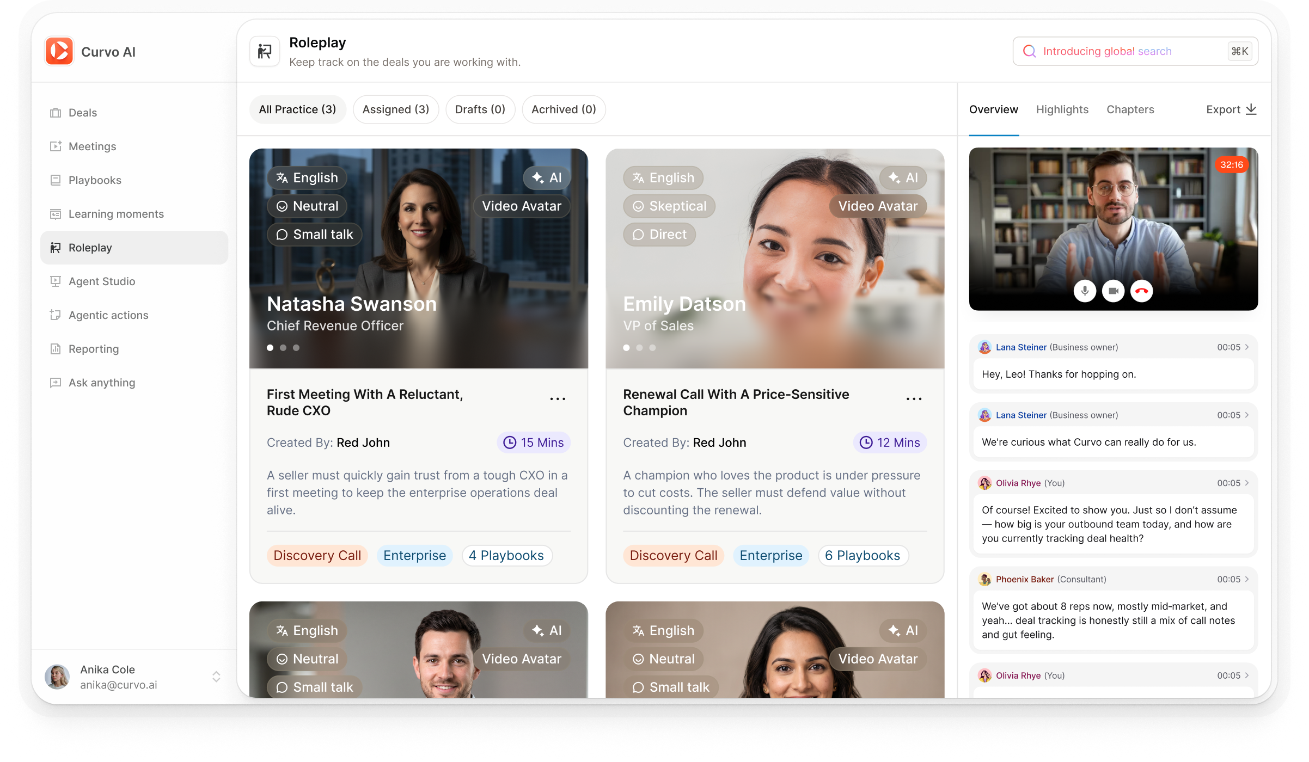1309x762 pixels.
Task: Open Anika Cole account switcher
Action: pos(216,677)
